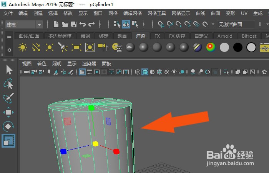The width and height of the screenshot is (269, 173).
Task: Open the light editor shelf icon
Action: pyautogui.click(x=117, y=47)
